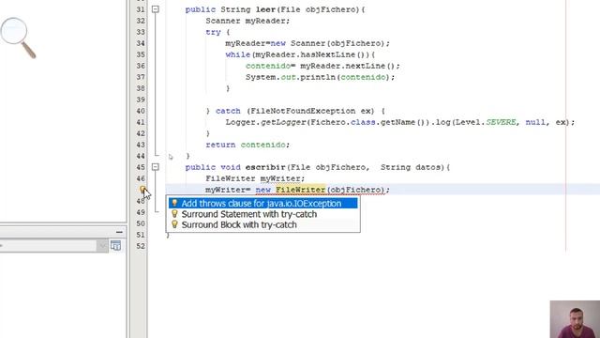Viewport: 600px width, 338px height.
Task: Click 'Level.SEVERE' at line 41
Action: (x=486, y=122)
